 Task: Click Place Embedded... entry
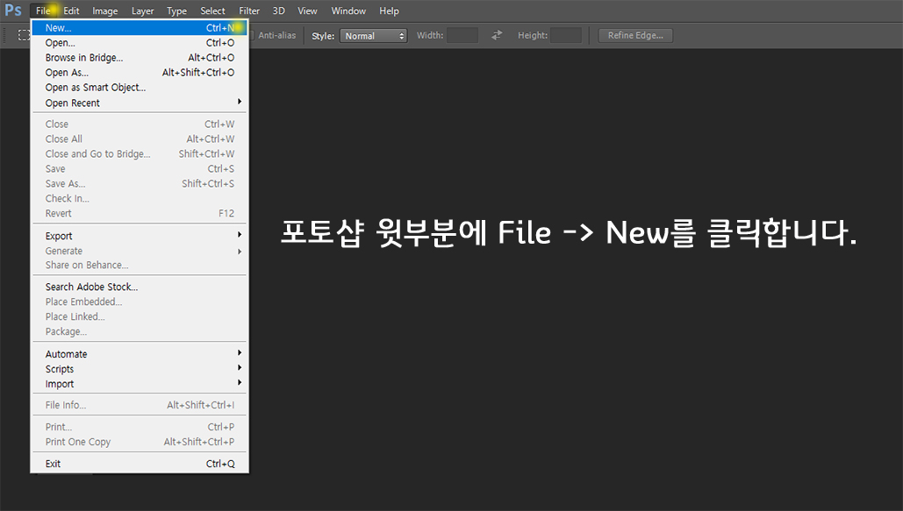tap(140, 302)
